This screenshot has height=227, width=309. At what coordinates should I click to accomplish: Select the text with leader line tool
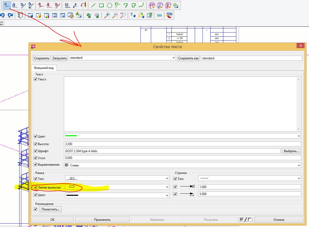7,5
